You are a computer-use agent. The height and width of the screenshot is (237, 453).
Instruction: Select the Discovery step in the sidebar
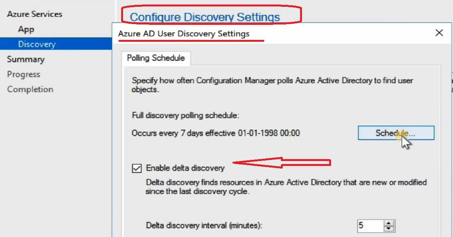pyautogui.click(x=56, y=44)
